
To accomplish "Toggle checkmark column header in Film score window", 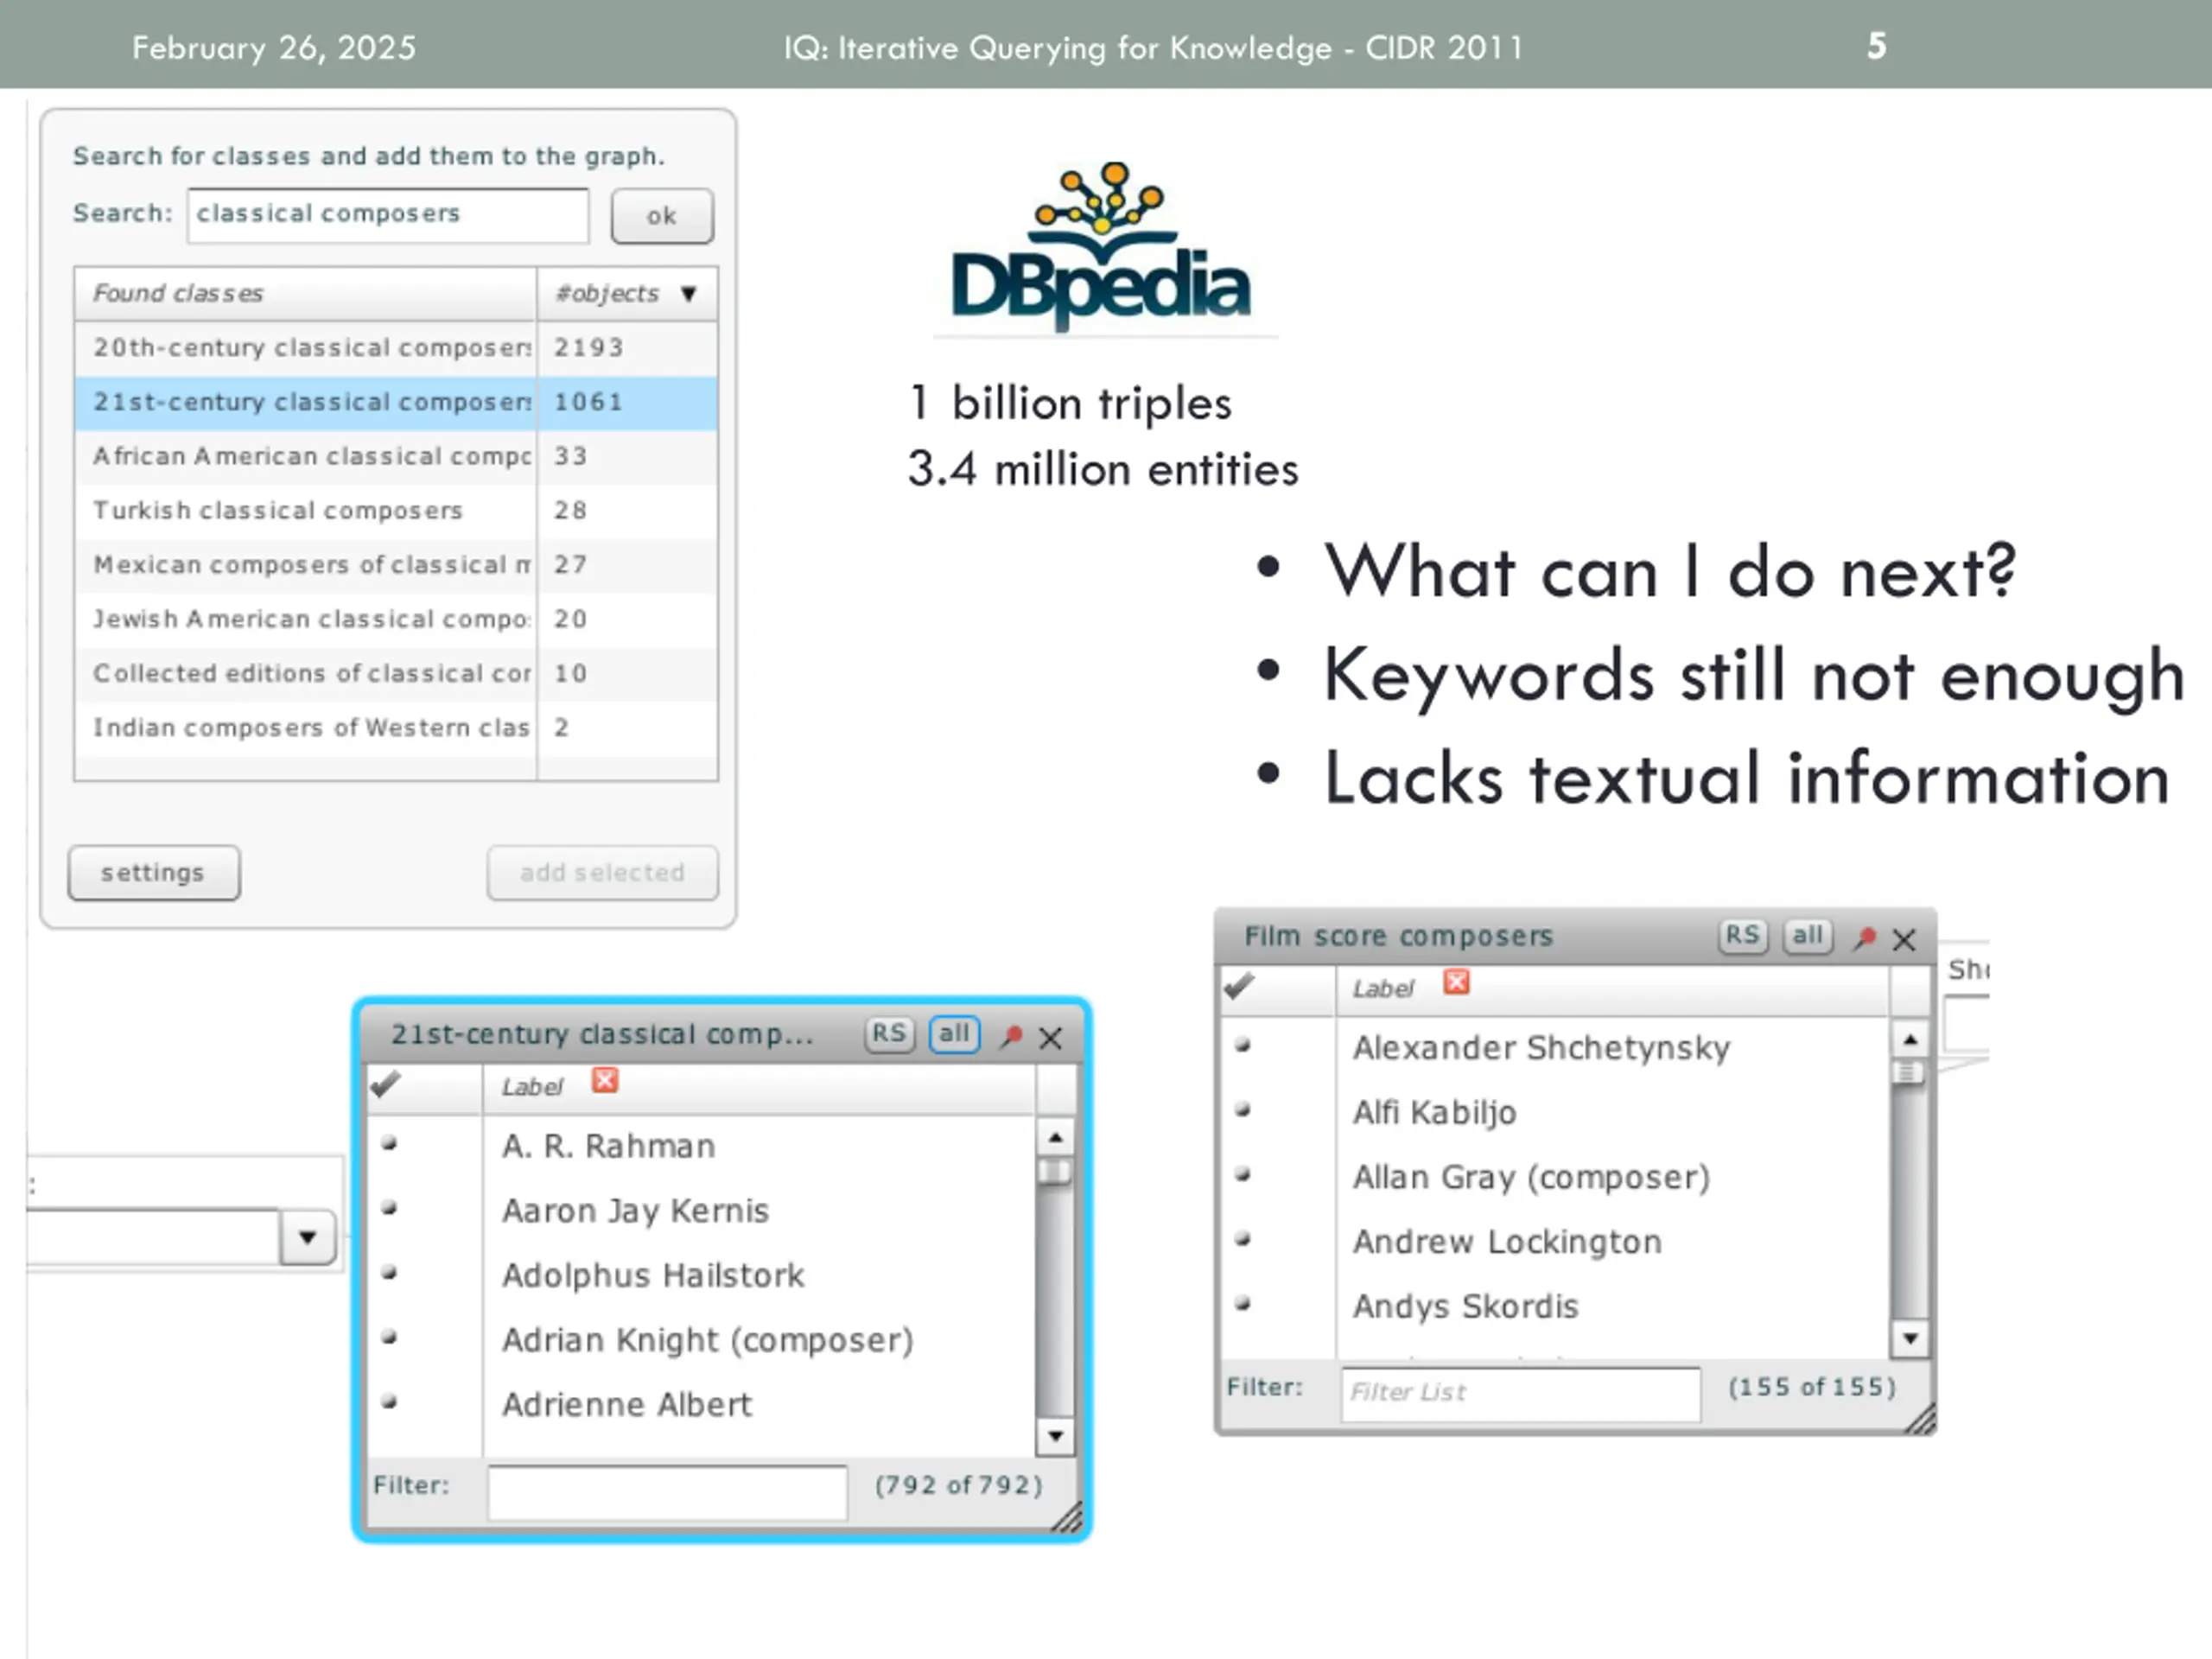I will click(1238, 986).
